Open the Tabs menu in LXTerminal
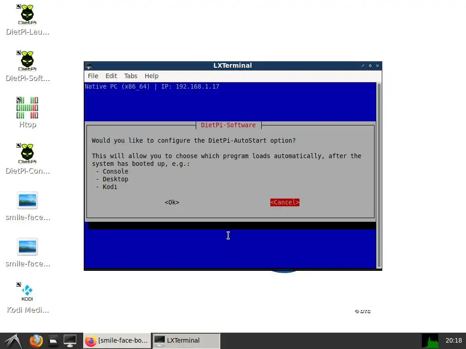 tap(131, 76)
